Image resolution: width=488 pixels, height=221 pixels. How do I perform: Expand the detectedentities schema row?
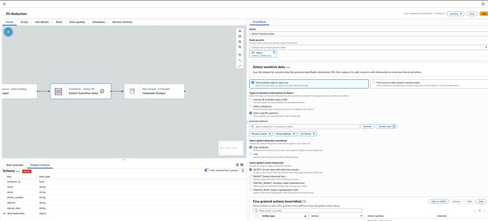click(4, 213)
